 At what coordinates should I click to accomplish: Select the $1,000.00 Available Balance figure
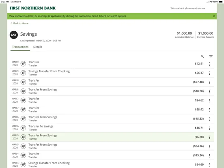coord(184,33)
